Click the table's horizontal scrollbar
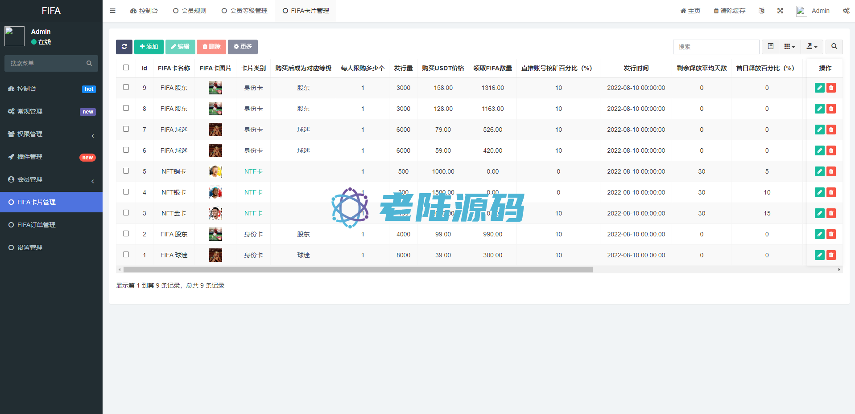 358,269
